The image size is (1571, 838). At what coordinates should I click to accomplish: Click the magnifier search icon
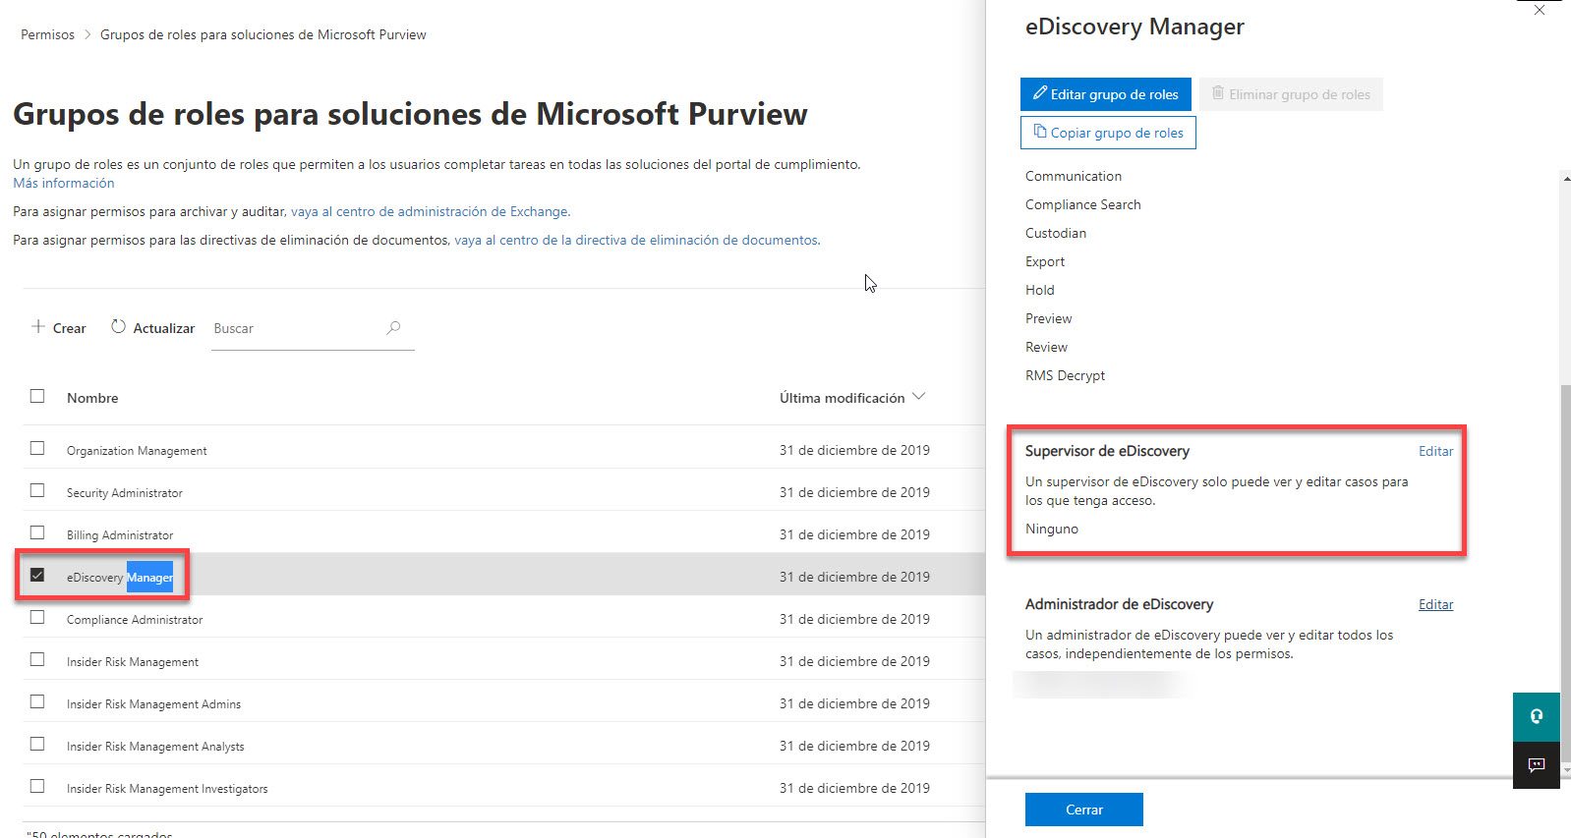point(393,328)
